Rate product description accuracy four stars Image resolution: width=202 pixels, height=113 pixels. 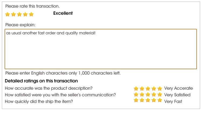coord(154,88)
